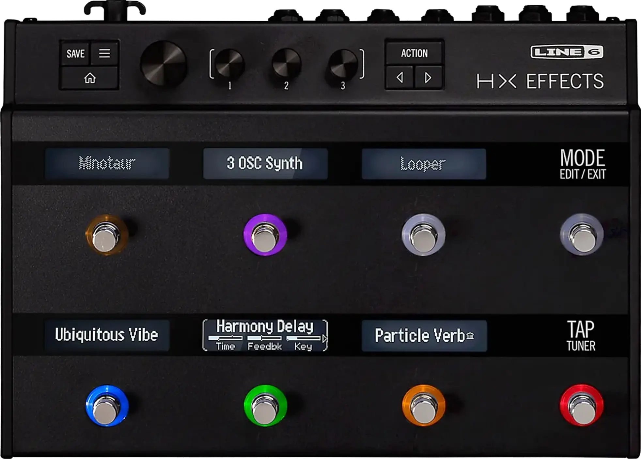Image resolution: width=641 pixels, height=459 pixels.
Task: Toggle the Particle Verb orange footswitch
Action: [423, 406]
